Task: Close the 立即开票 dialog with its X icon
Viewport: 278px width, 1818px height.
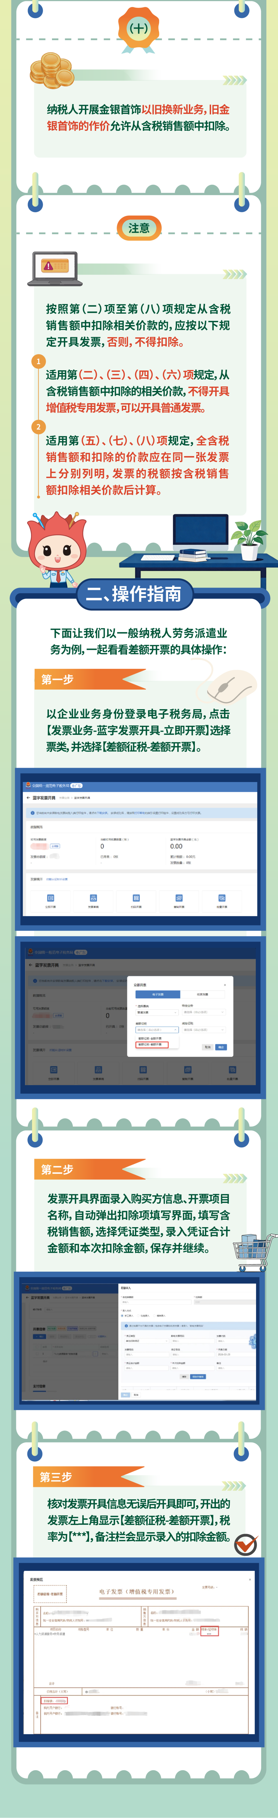Action: tap(225, 985)
